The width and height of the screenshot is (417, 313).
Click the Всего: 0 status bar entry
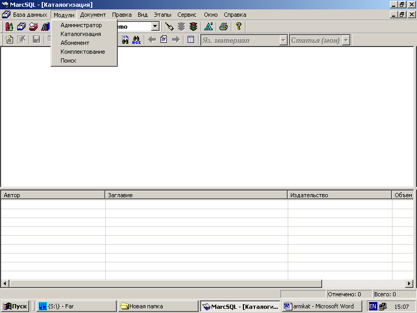395,294
